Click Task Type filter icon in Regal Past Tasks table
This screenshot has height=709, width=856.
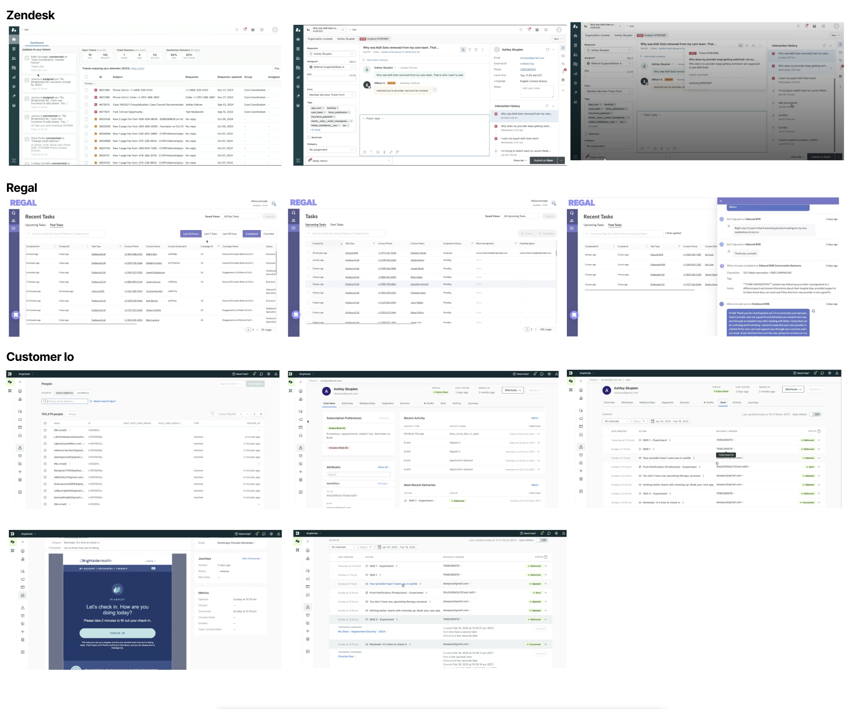[120, 246]
